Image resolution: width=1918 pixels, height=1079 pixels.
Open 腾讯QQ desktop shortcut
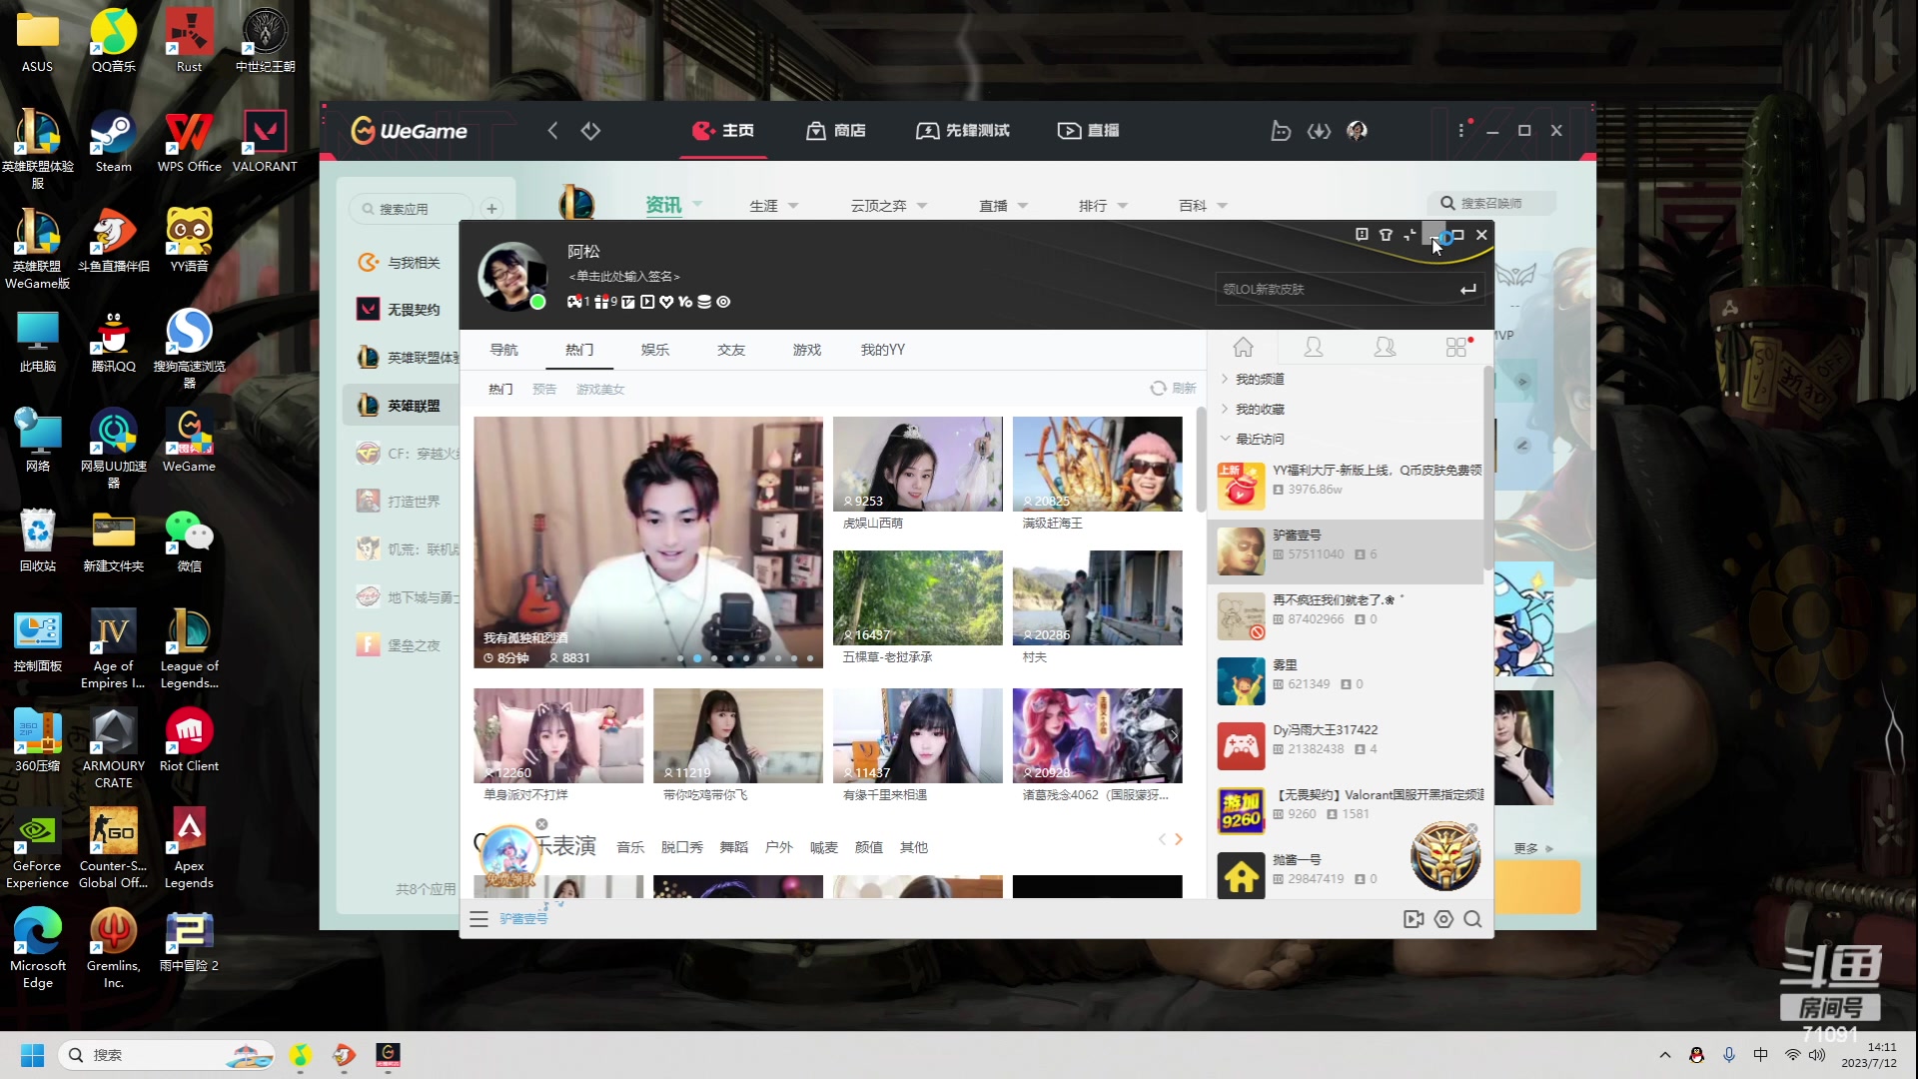[113, 341]
